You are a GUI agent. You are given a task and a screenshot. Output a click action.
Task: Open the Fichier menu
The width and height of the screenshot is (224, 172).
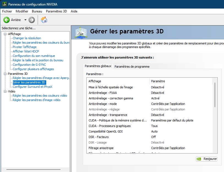(x=7, y=11)
